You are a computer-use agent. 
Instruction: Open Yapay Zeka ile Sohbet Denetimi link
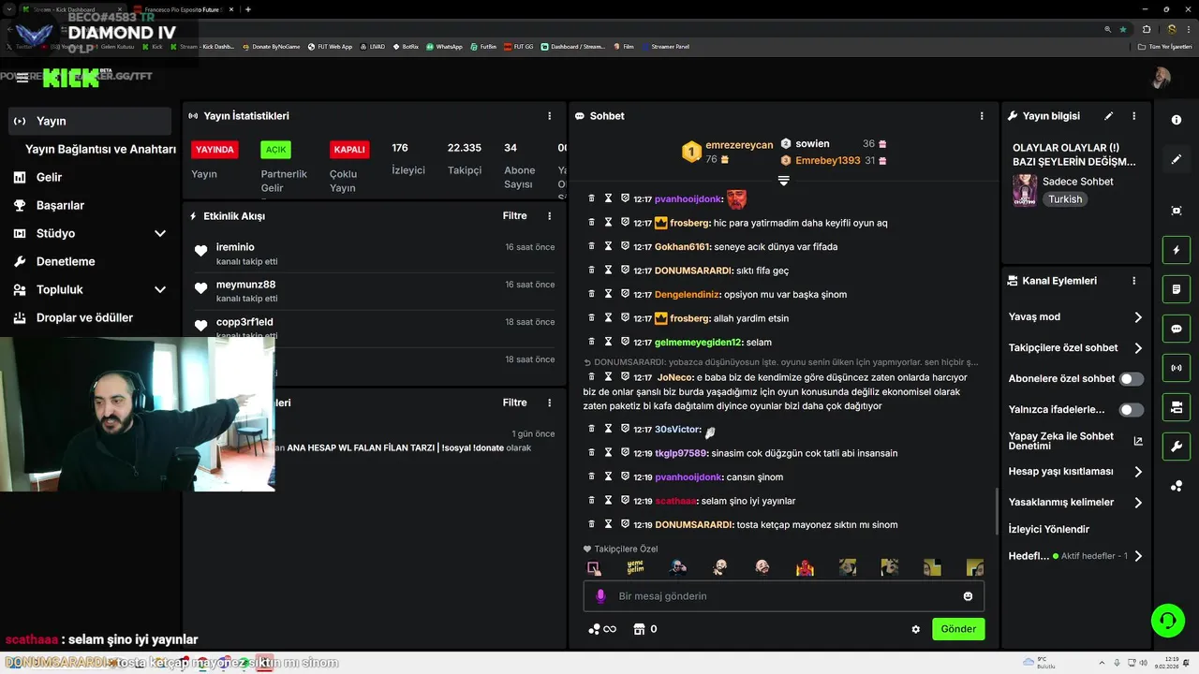(1075, 441)
